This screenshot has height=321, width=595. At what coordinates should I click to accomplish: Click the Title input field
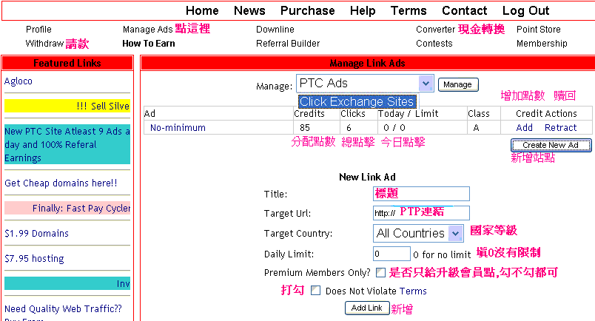click(421, 194)
